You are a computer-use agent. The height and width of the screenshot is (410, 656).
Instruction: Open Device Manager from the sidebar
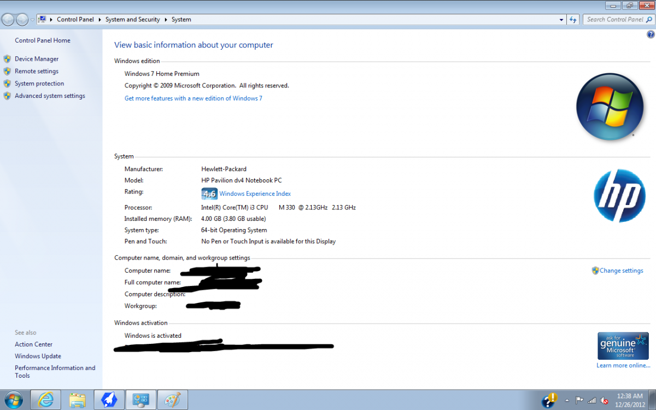pyautogui.click(x=37, y=59)
